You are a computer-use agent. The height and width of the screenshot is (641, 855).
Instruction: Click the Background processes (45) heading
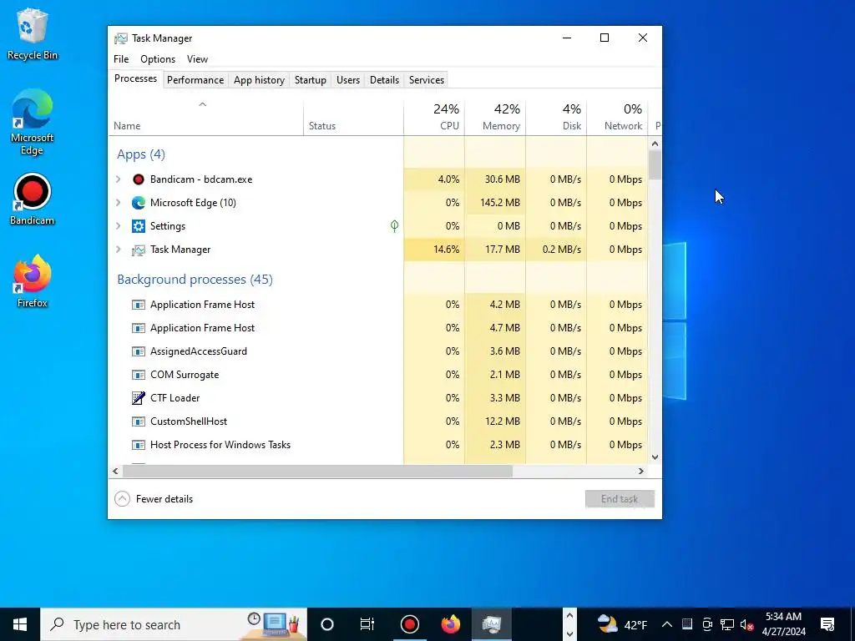coord(195,280)
